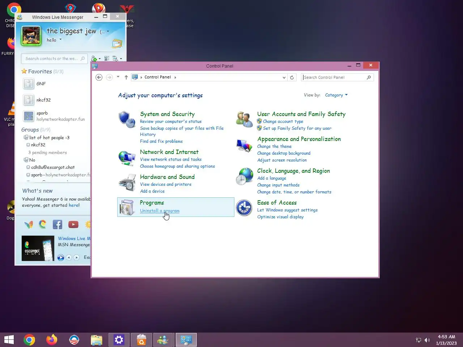Open the View by Category dropdown

tap(336, 95)
